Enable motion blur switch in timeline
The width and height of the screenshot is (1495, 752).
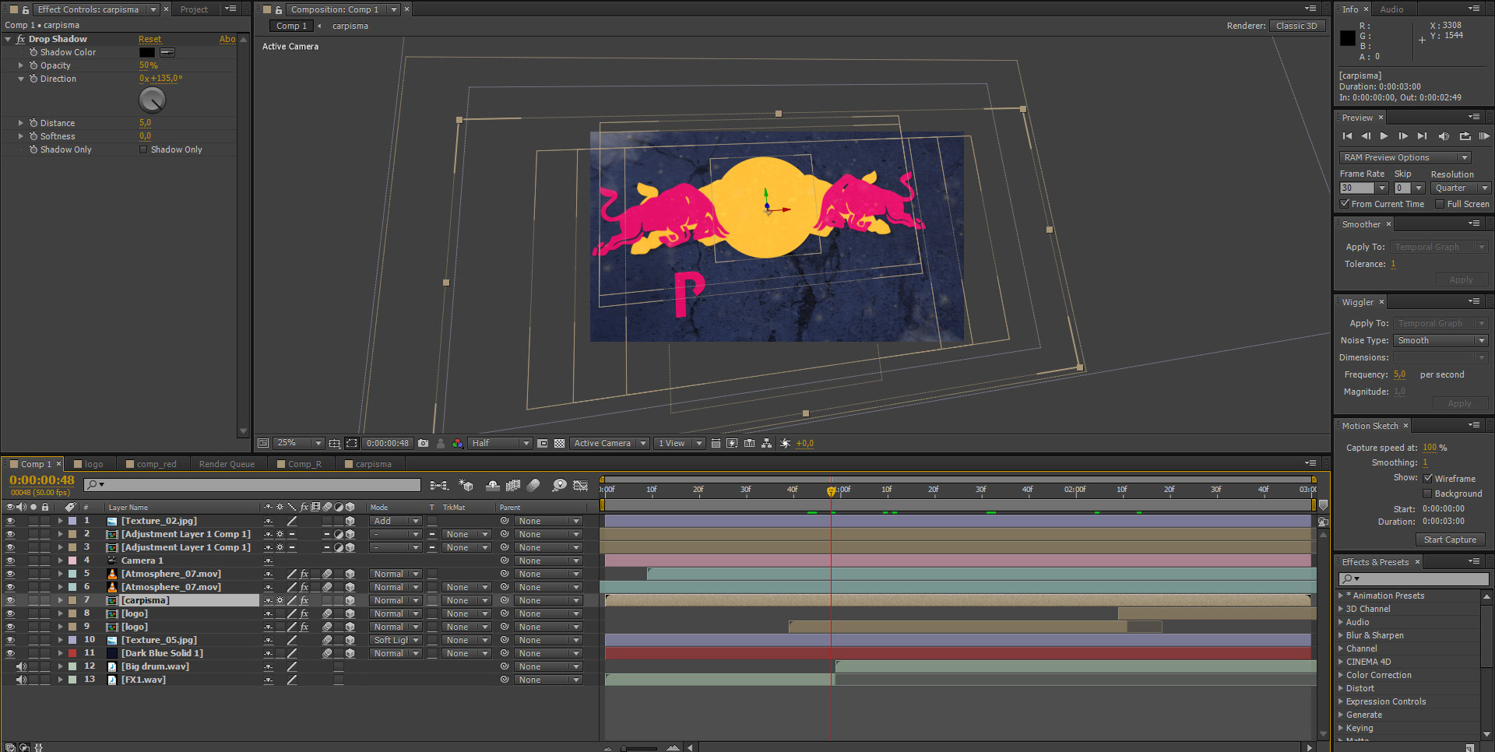tap(533, 486)
